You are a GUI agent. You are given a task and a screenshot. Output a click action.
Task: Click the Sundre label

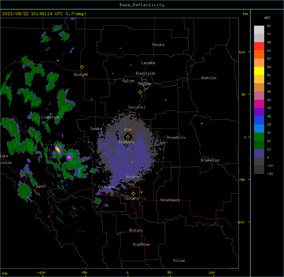coord(96,129)
